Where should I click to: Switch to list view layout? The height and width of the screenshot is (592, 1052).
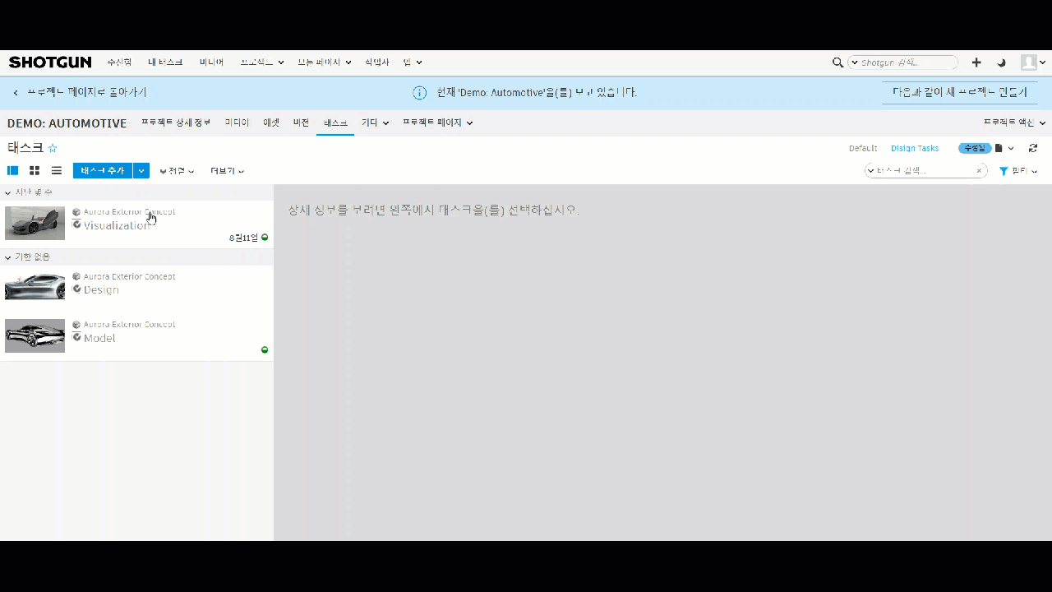point(56,170)
